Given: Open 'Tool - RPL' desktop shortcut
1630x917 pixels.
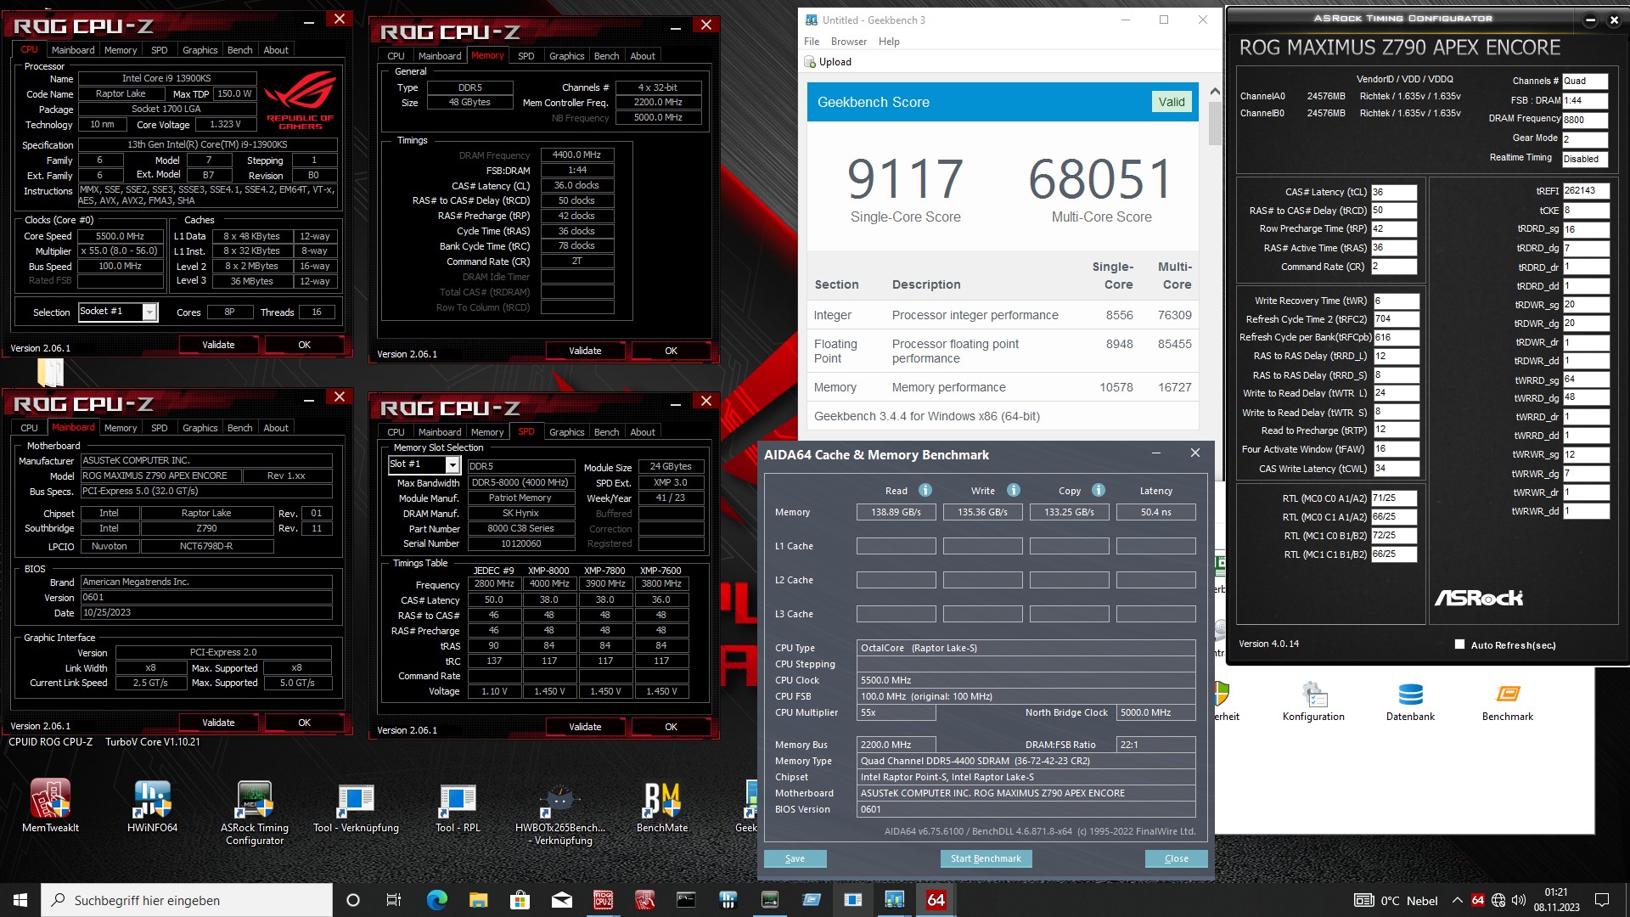Looking at the screenshot, I should tap(458, 806).
